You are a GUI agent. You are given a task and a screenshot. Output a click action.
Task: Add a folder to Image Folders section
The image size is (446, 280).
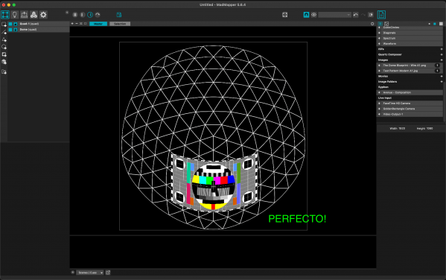[x=442, y=82]
